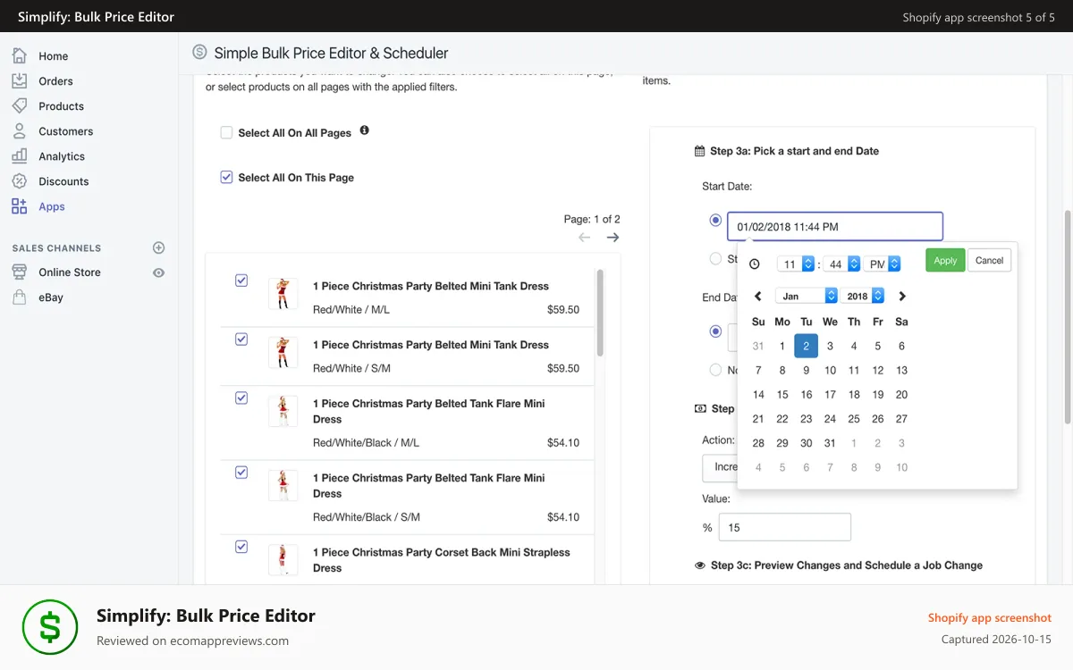Click the Customers person icon
Image resolution: width=1073 pixels, height=670 pixels.
coord(20,130)
